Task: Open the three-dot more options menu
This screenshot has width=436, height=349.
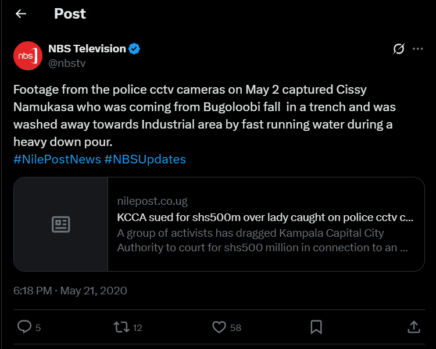Action: (x=417, y=49)
